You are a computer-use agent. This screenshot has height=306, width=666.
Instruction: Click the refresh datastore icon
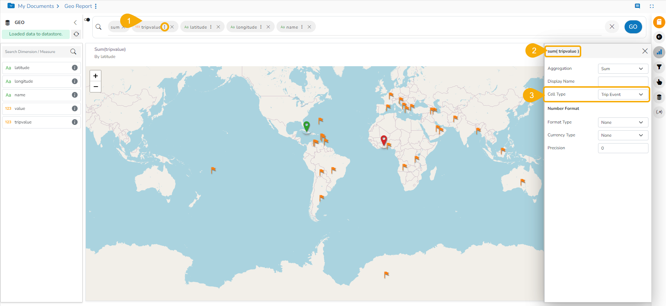[x=76, y=34]
